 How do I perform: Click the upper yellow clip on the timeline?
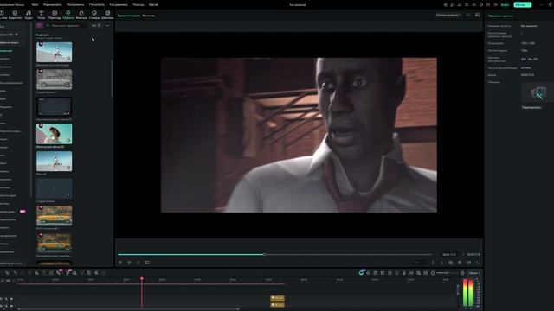(277, 298)
